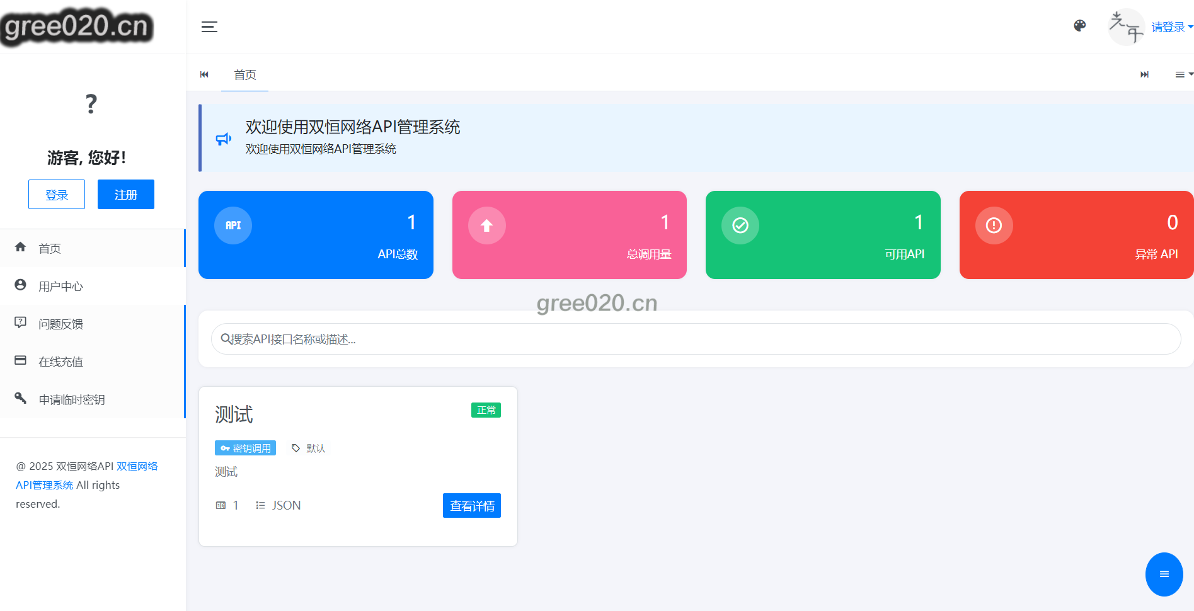Click the warning icon on red card
Viewport: 1194px width, 611px height.
(x=994, y=226)
